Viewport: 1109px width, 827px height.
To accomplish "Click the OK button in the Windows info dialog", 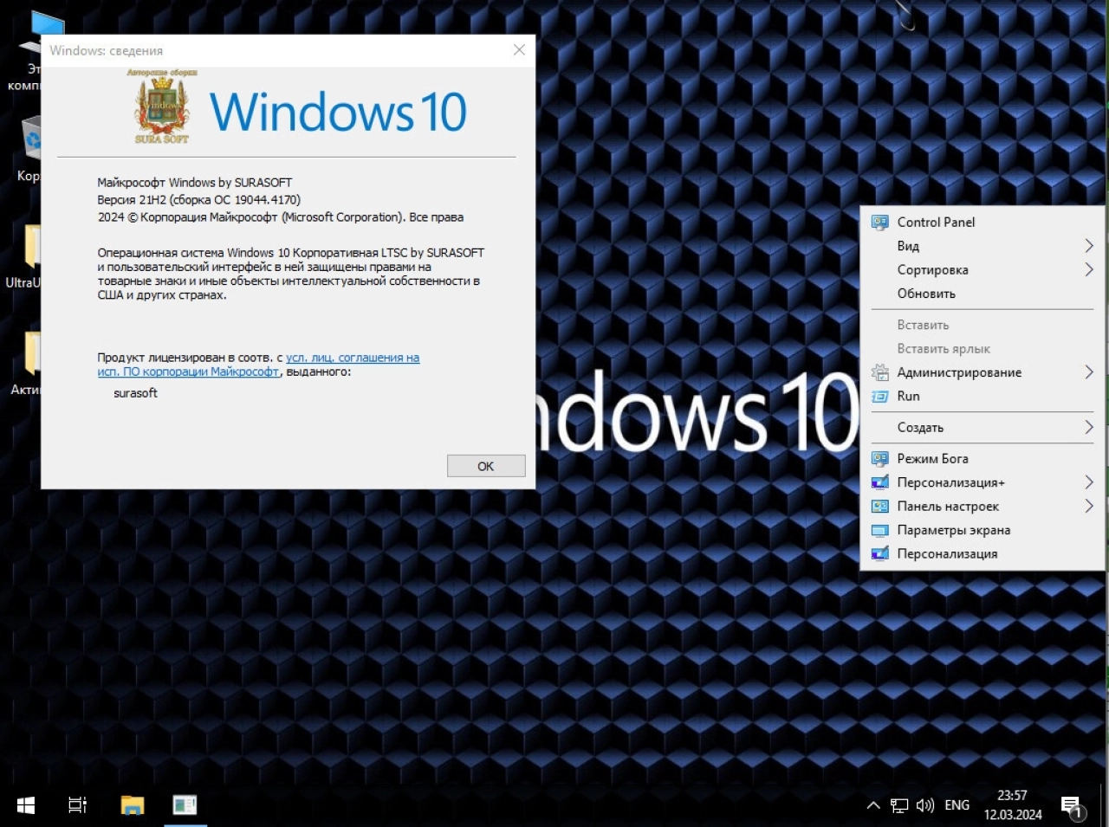I will (x=486, y=466).
